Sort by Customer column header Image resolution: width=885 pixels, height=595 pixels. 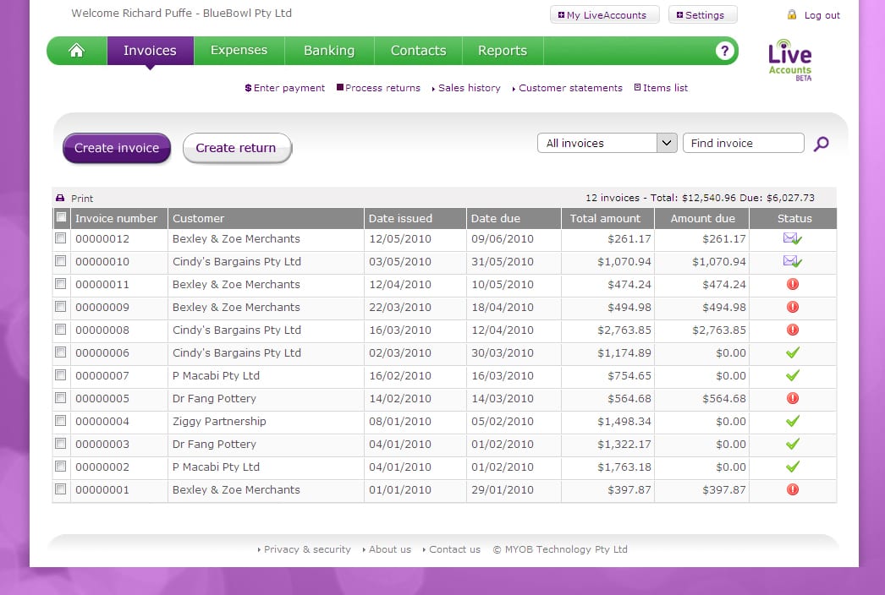point(266,218)
